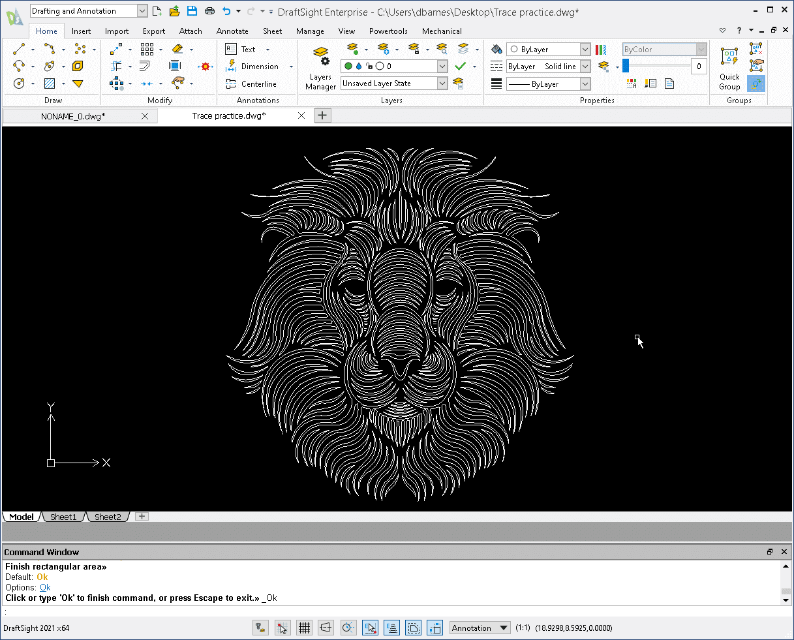The height and width of the screenshot is (640, 794).
Task: Switch to the NONAME_0.dwg document tab
Action: pyautogui.click(x=73, y=116)
